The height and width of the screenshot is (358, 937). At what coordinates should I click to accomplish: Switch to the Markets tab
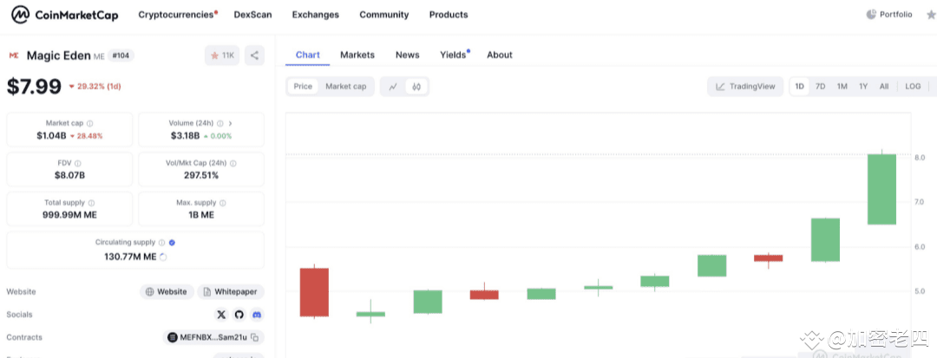coord(357,55)
